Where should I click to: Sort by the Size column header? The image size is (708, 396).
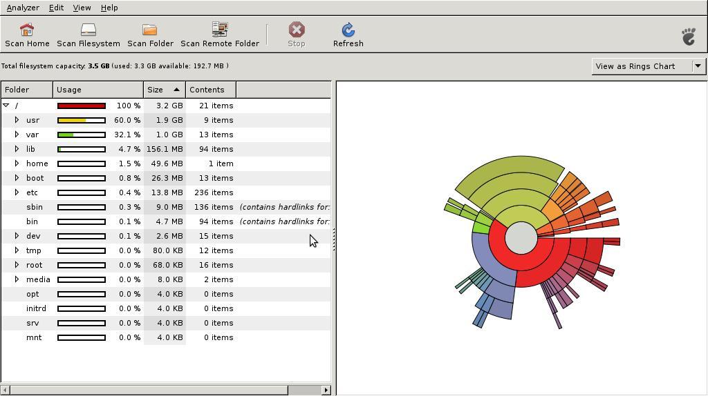click(165, 90)
